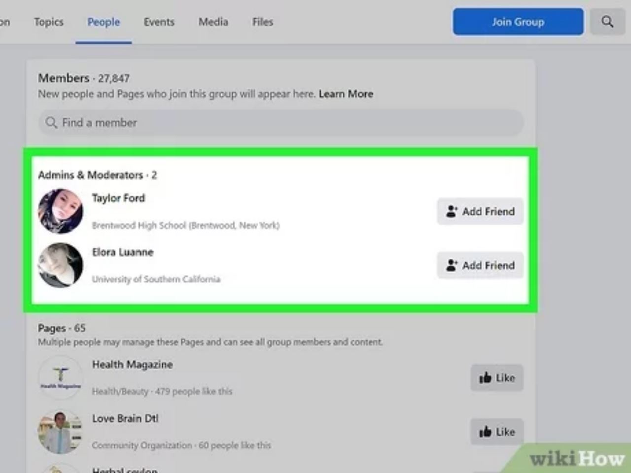
Task: Add Elora Luanne as a friend
Action: 480,265
